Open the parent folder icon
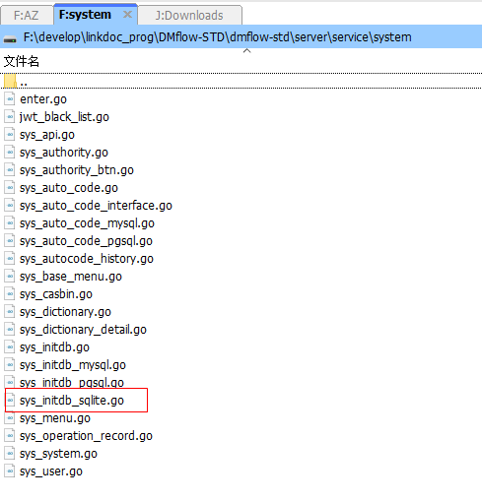482x502 pixels. coord(10,81)
